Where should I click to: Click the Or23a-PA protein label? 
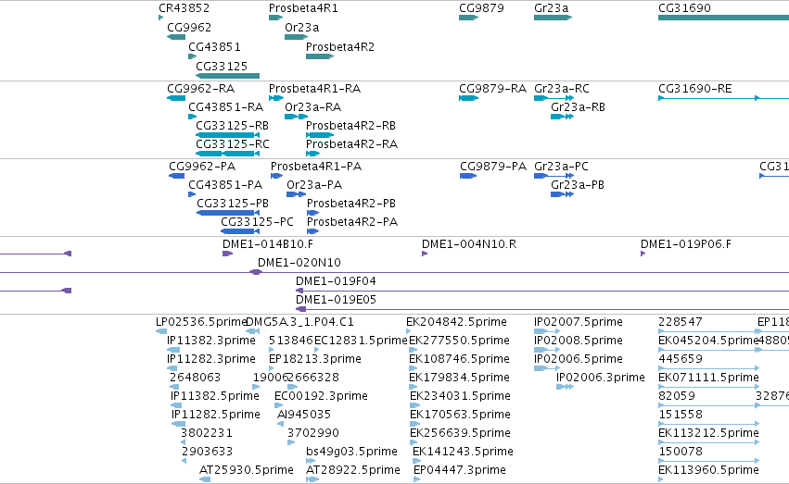314,185
